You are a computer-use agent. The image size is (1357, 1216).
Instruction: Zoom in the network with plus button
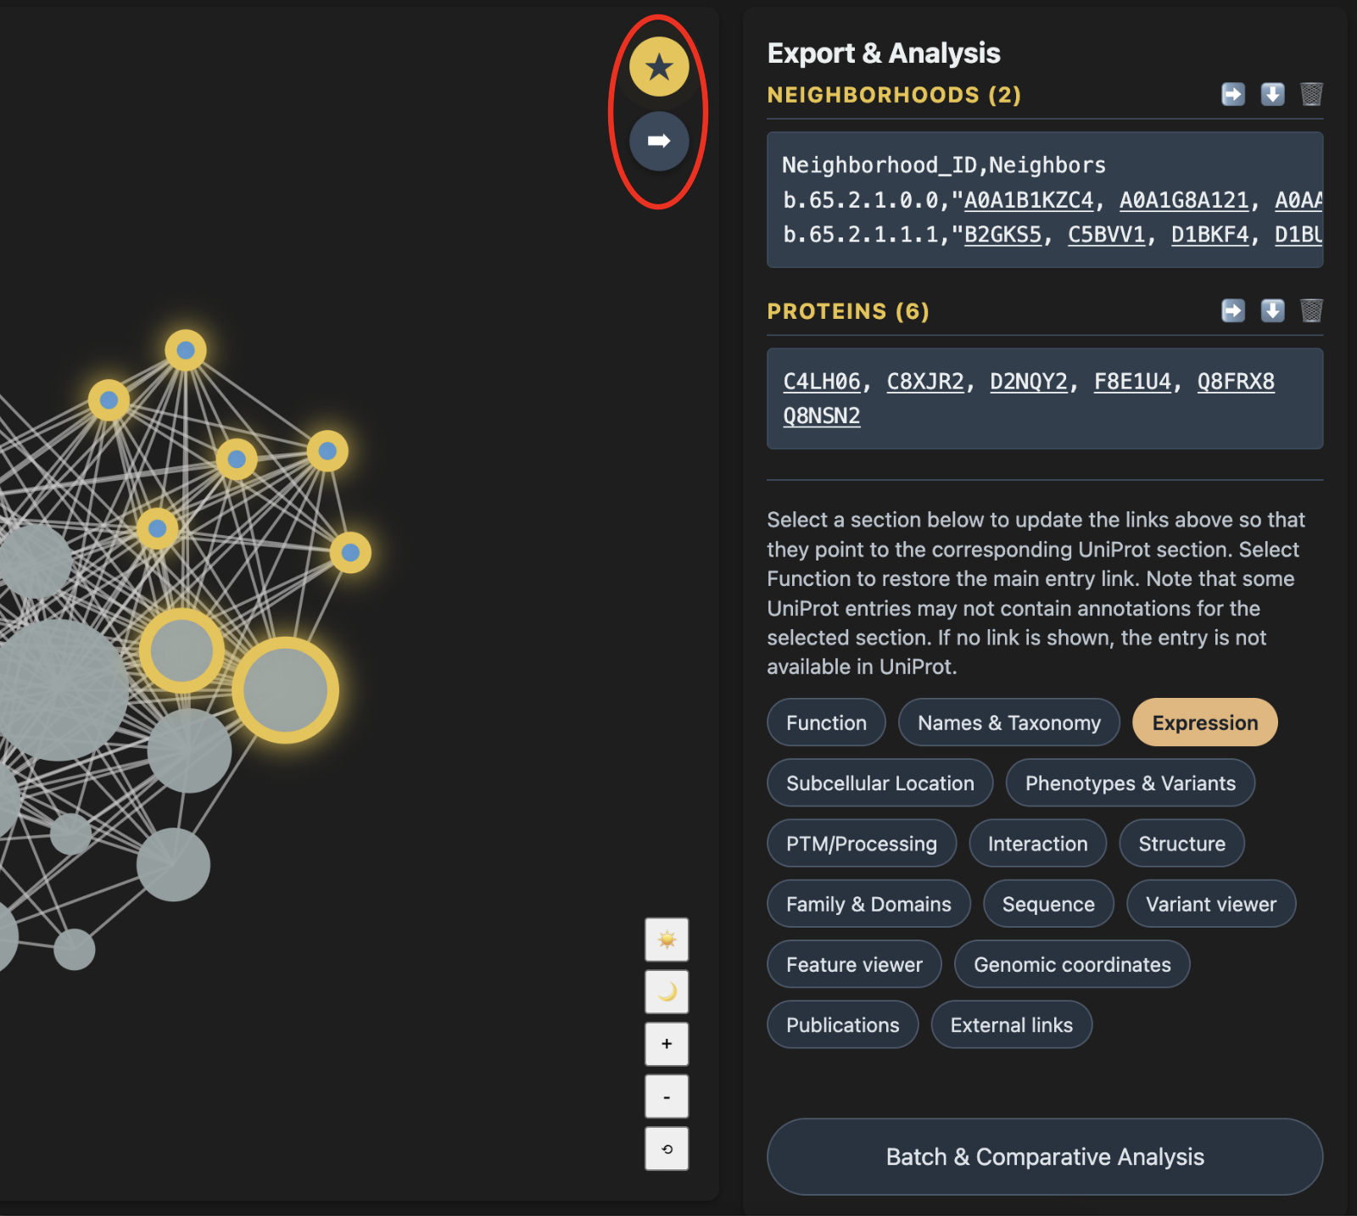[667, 1044]
